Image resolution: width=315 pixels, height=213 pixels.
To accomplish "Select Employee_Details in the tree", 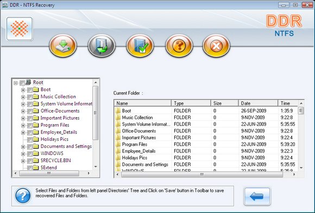I will (59, 132).
